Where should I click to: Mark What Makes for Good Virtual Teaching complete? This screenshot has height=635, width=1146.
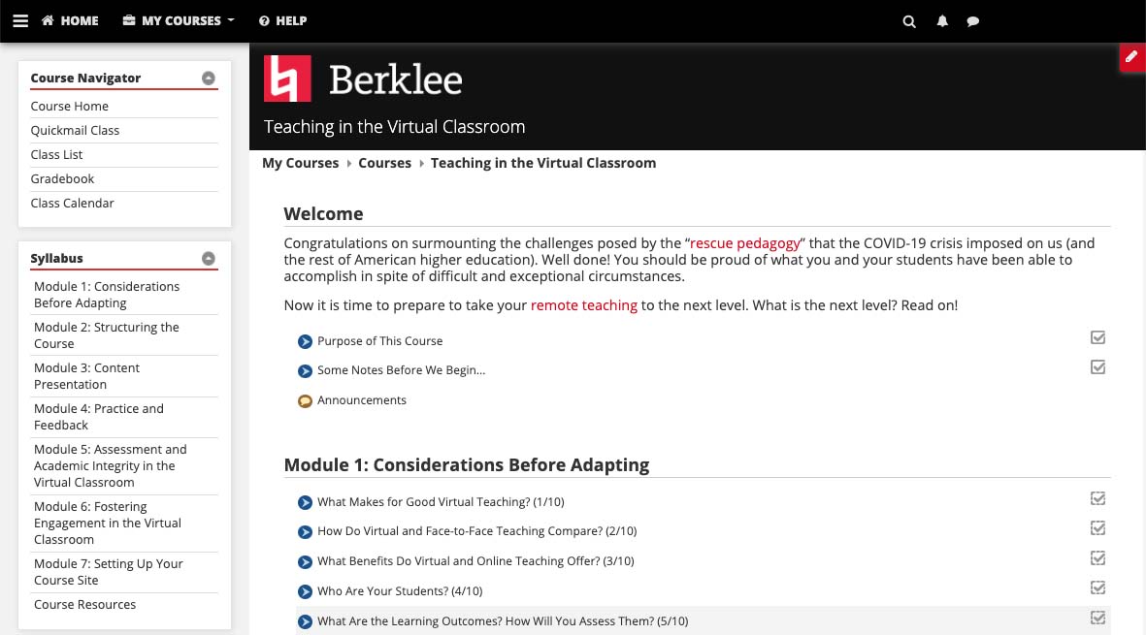(1097, 498)
